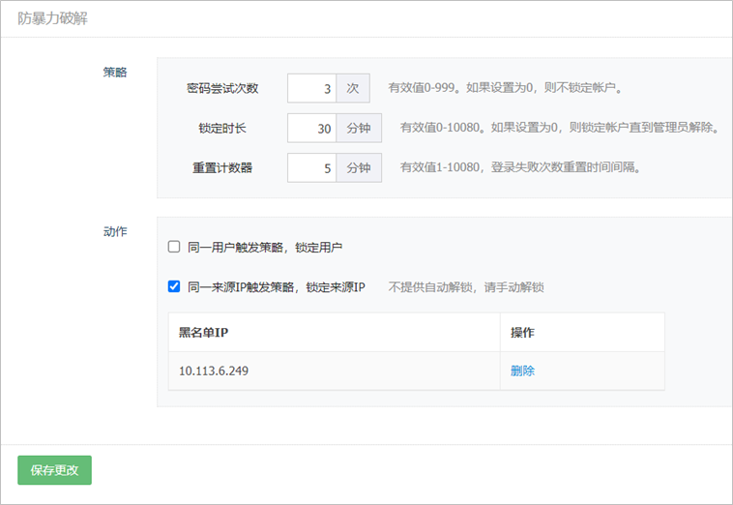
Task: Click the 操作 column header
Action: click(523, 332)
